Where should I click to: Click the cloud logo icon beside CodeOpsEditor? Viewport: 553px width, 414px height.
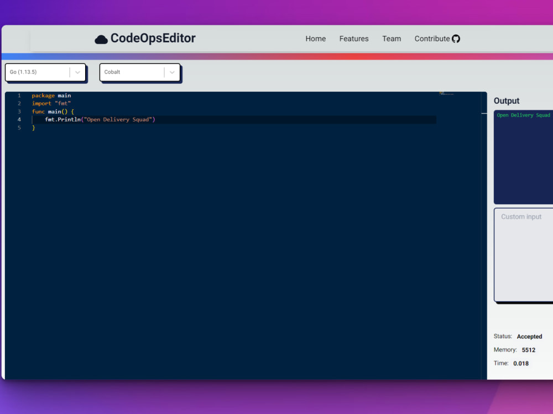coord(101,39)
